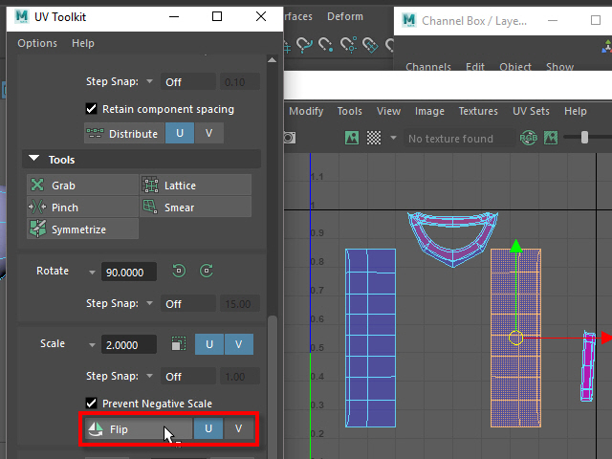Click the RGB channel display icon
The height and width of the screenshot is (459, 612).
[x=528, y=139]
